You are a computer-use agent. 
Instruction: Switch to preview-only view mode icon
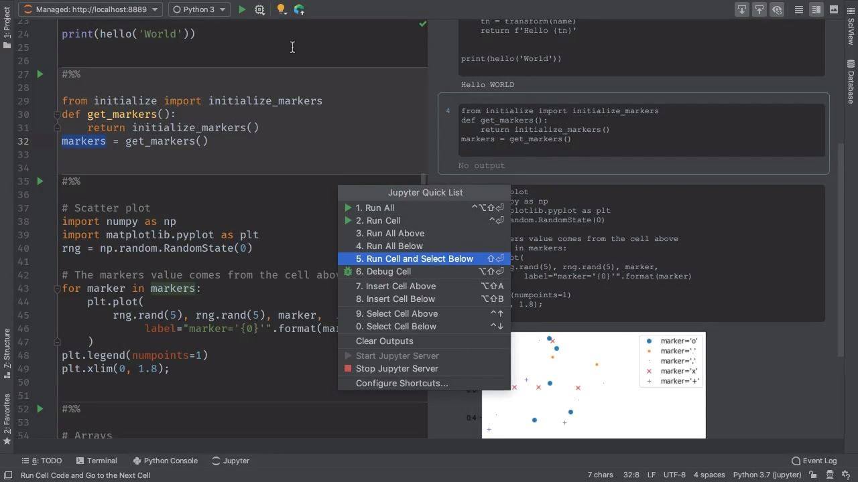pyautogui.click(x=834, y=9)
